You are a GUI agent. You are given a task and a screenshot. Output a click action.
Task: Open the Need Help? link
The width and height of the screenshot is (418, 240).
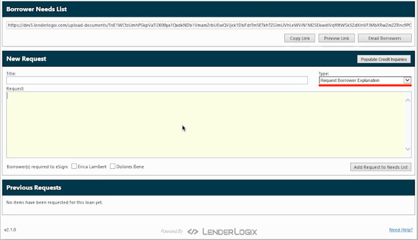pyautogui.click(x=400, y=230)
